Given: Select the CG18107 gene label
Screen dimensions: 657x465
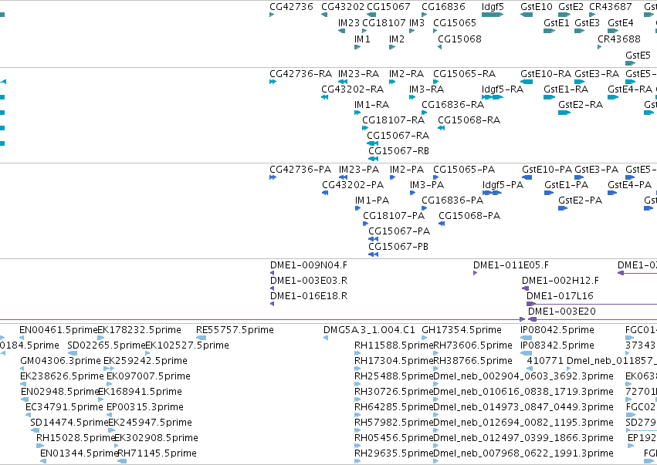Looking at the screenshot, I should click(x=384, y=23).
